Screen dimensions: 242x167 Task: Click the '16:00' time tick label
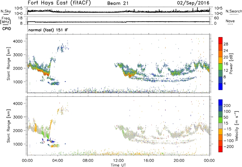pos(149,160)
